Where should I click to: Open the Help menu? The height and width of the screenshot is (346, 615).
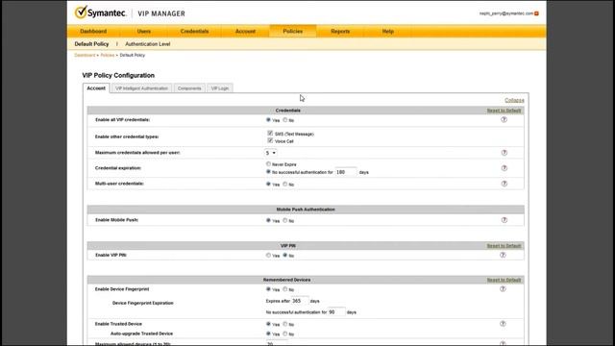coord(388,31)
